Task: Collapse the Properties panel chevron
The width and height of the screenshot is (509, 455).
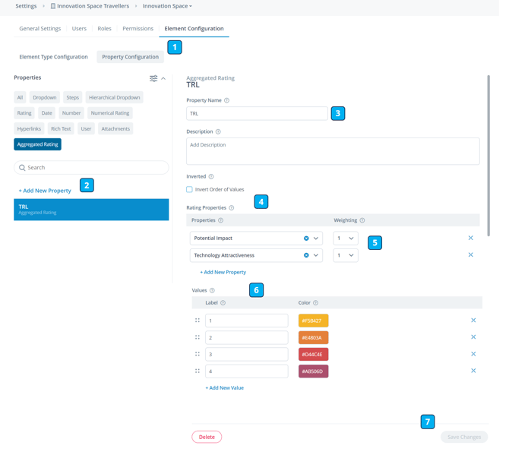Action: tap(163, 78)
